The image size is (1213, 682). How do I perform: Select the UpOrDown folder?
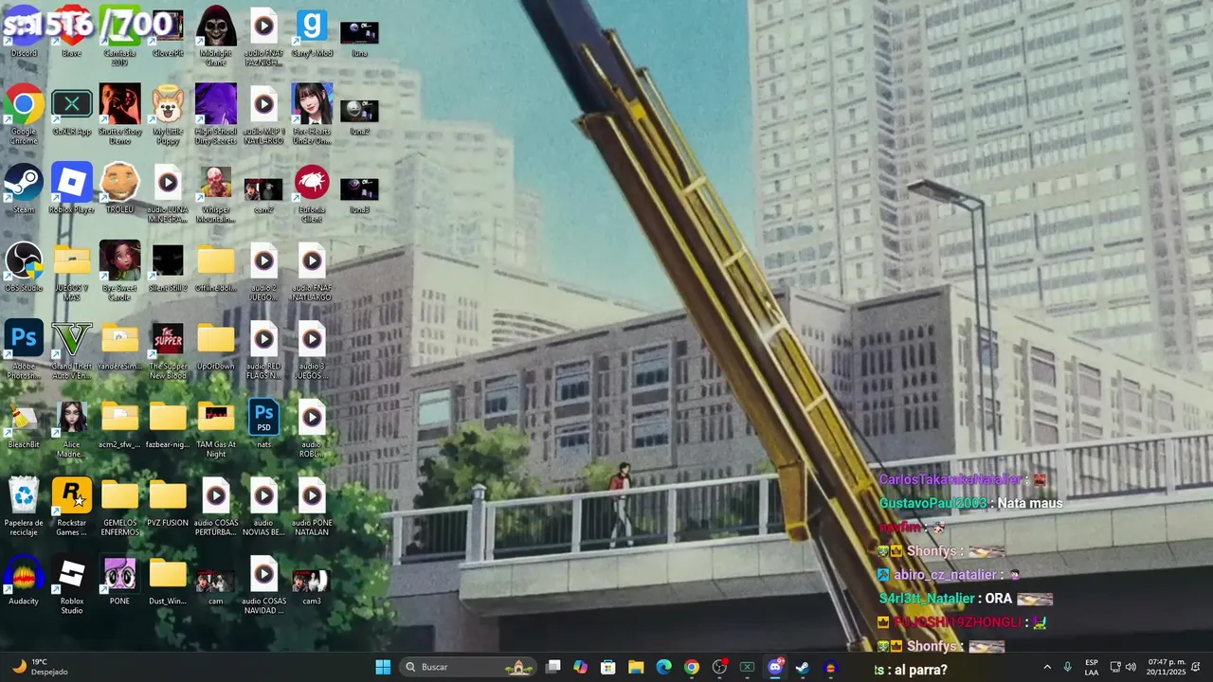(x=216, y=346)
